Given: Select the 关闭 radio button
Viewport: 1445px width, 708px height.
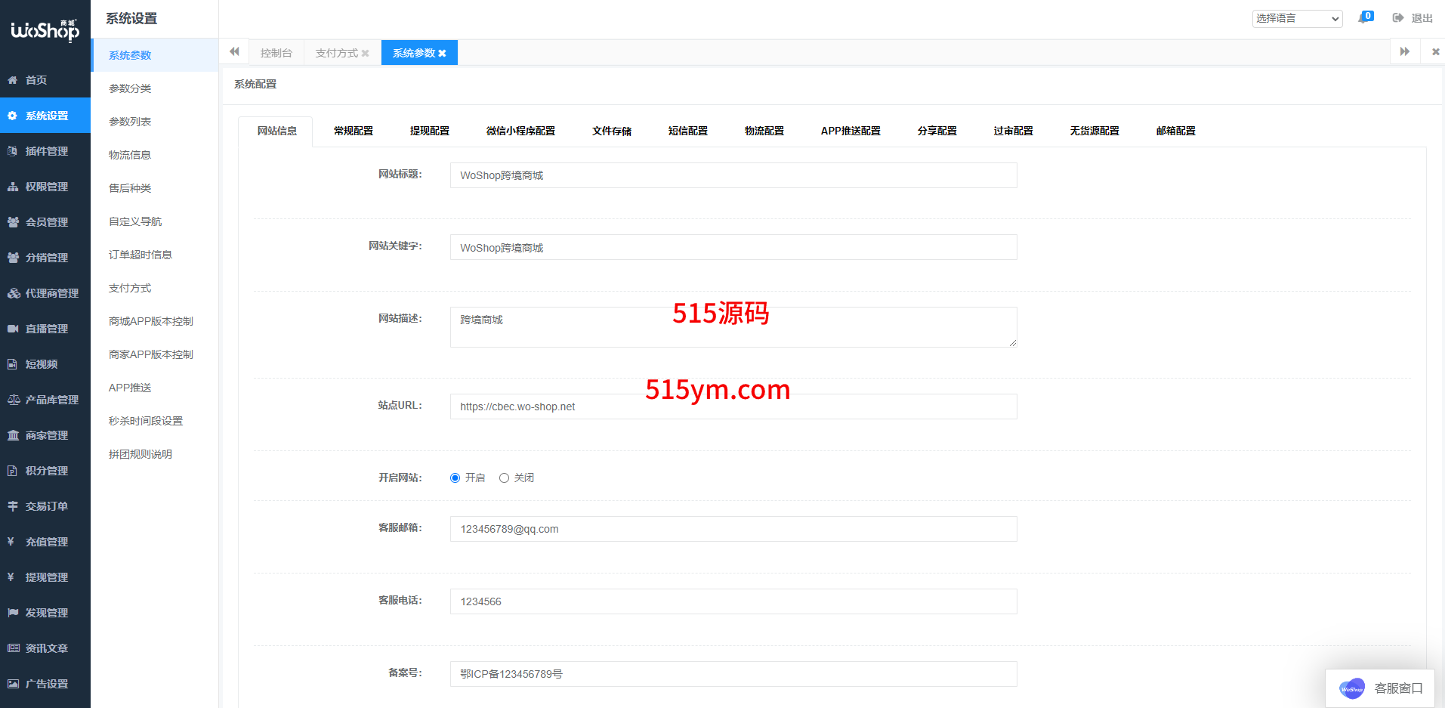Looking at the screenshot, I should tap(504, 478).
